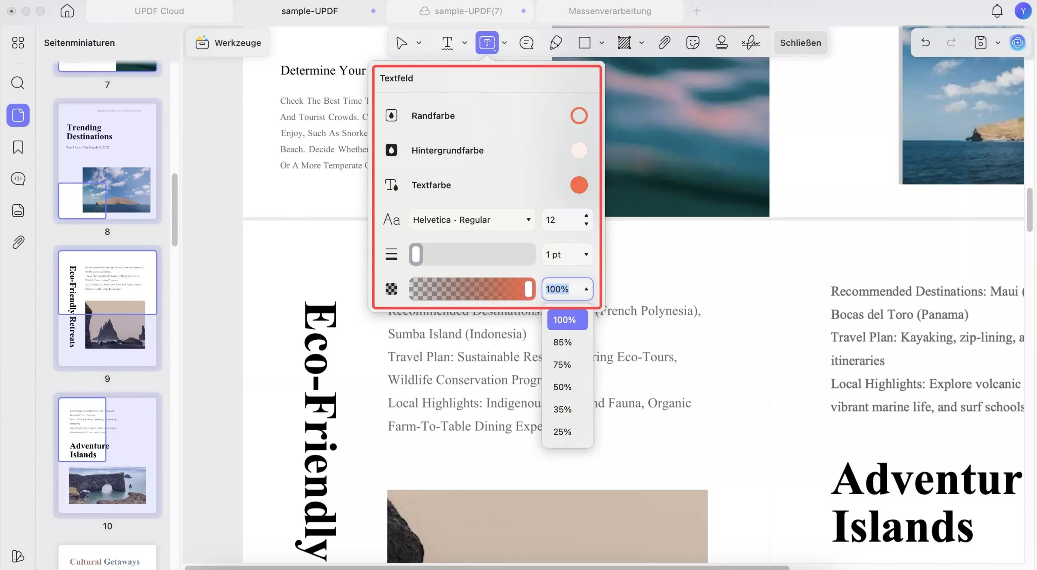
Task: Open the Hintergrundfarbe color swatch
Action: coord(578,150)
